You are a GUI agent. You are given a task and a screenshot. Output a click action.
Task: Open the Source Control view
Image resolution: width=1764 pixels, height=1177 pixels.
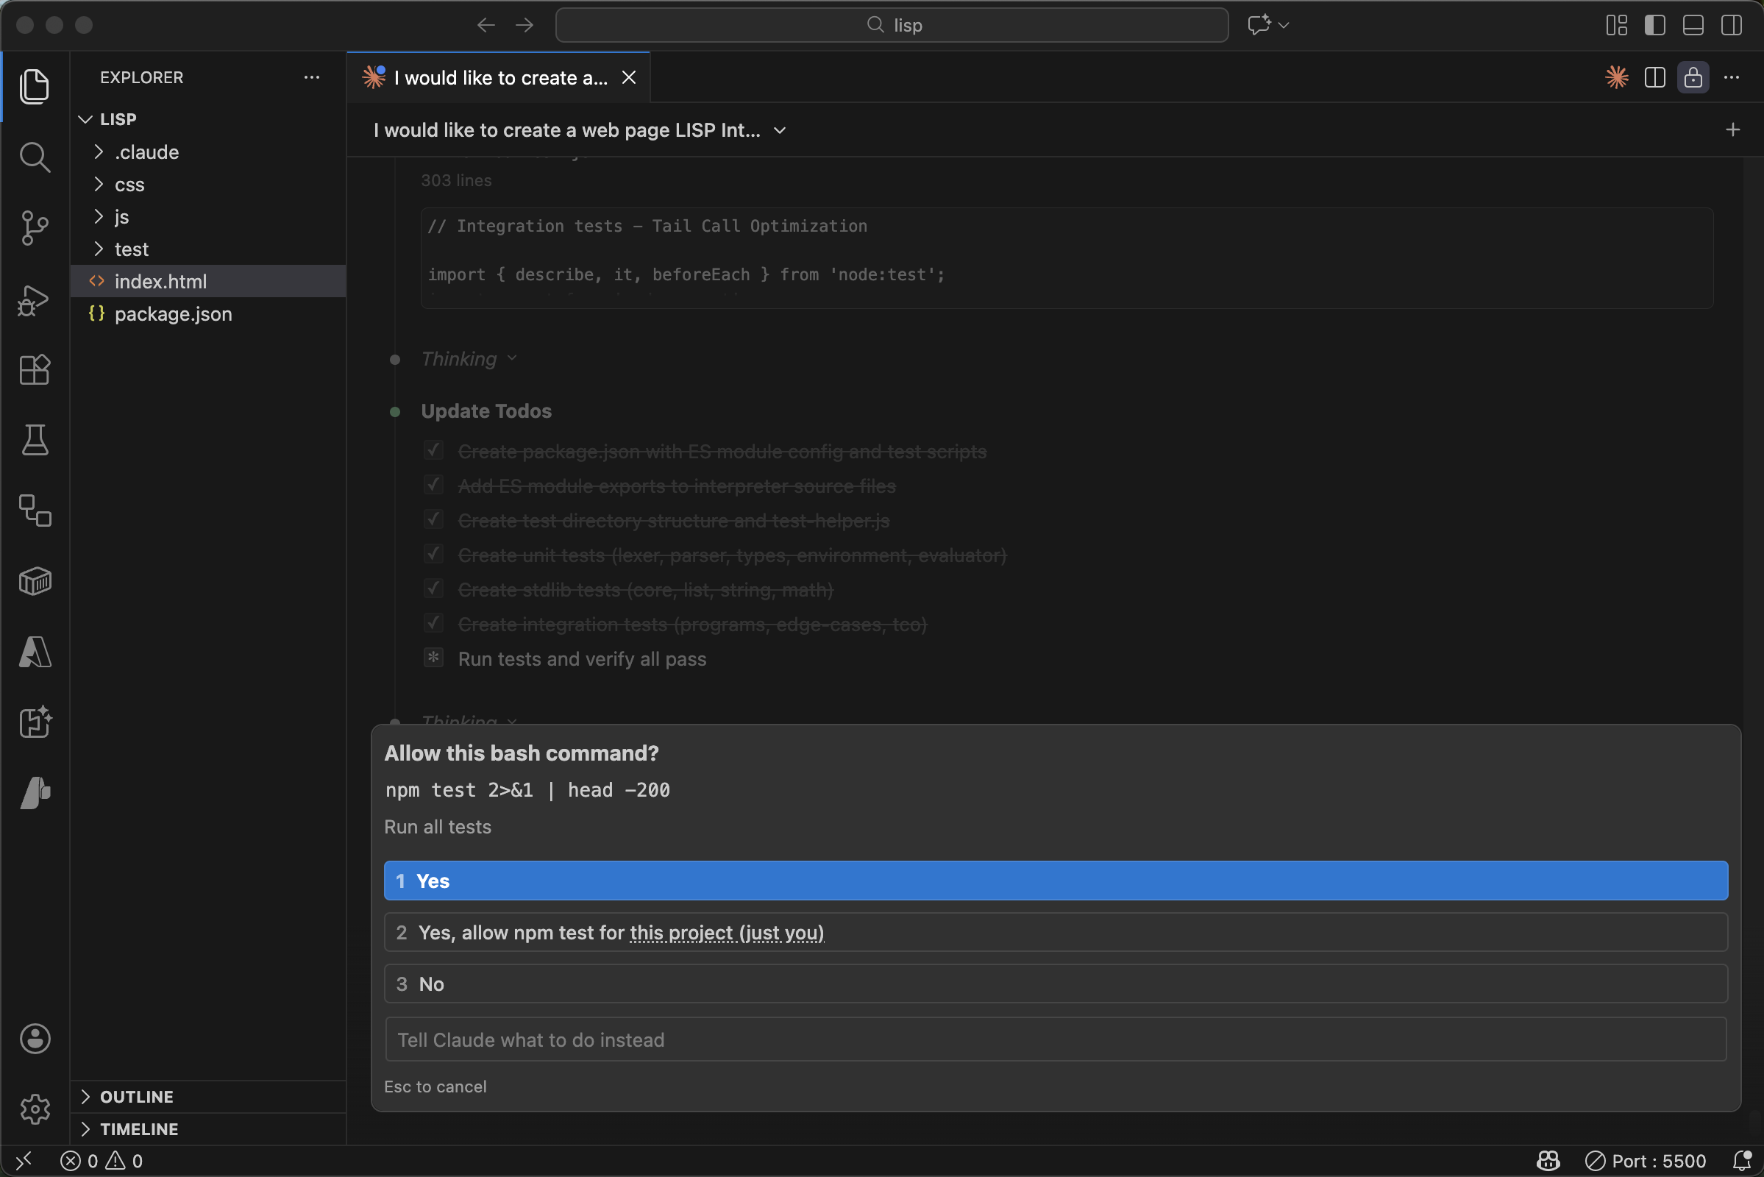click(x=35, y=227)
